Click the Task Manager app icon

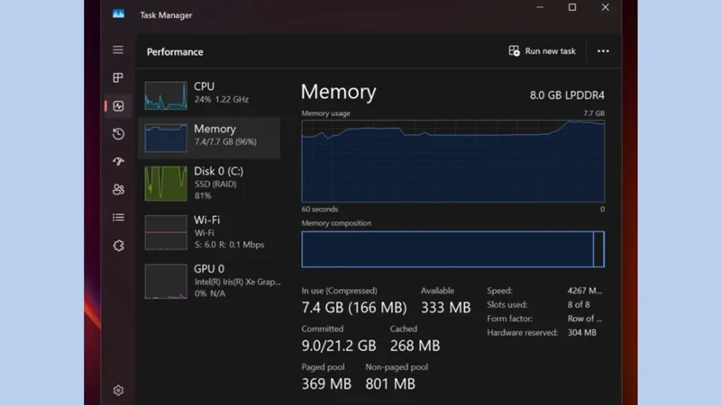coord(118,14)
